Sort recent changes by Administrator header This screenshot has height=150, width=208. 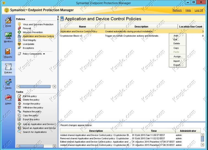pyautogui.click(x=188, y=131)
